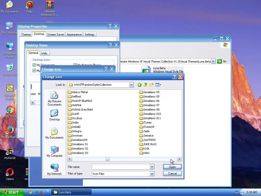Click the file list right scroll arrow
Screen dimensions: 261x196
click(179, 159)
